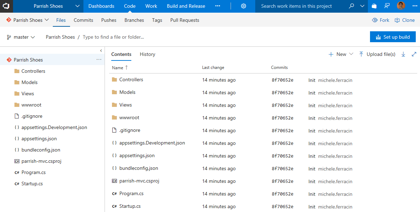Click the settings gear icon in top bar
Image resolution: width=420 pixels, height=212 pixels.
click(244, 6)
